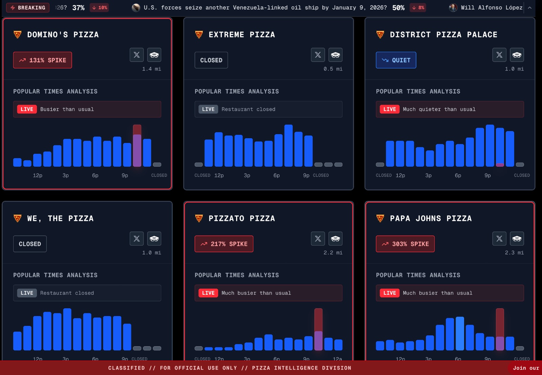Click the pizza slice icon beside District Pizza Palace
542x375 pixels.
380,35
